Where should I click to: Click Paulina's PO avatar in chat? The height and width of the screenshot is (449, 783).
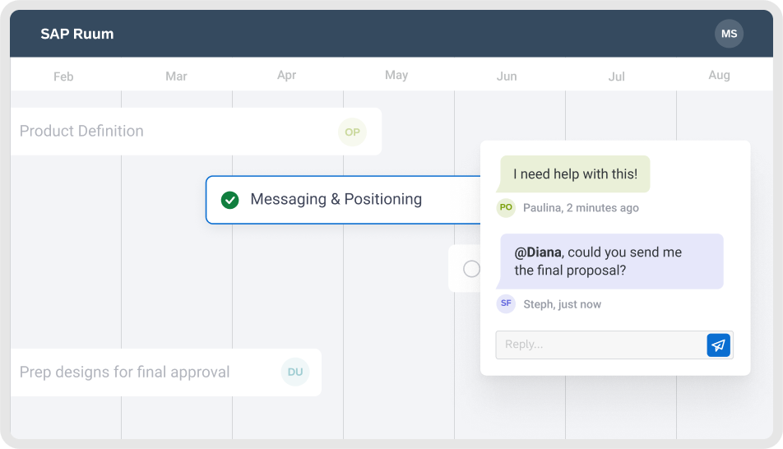point(506,208)
